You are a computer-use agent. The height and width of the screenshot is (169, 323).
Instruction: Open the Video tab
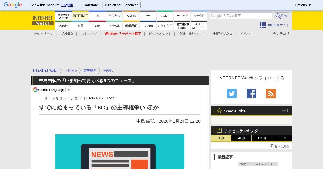point(148,25)
